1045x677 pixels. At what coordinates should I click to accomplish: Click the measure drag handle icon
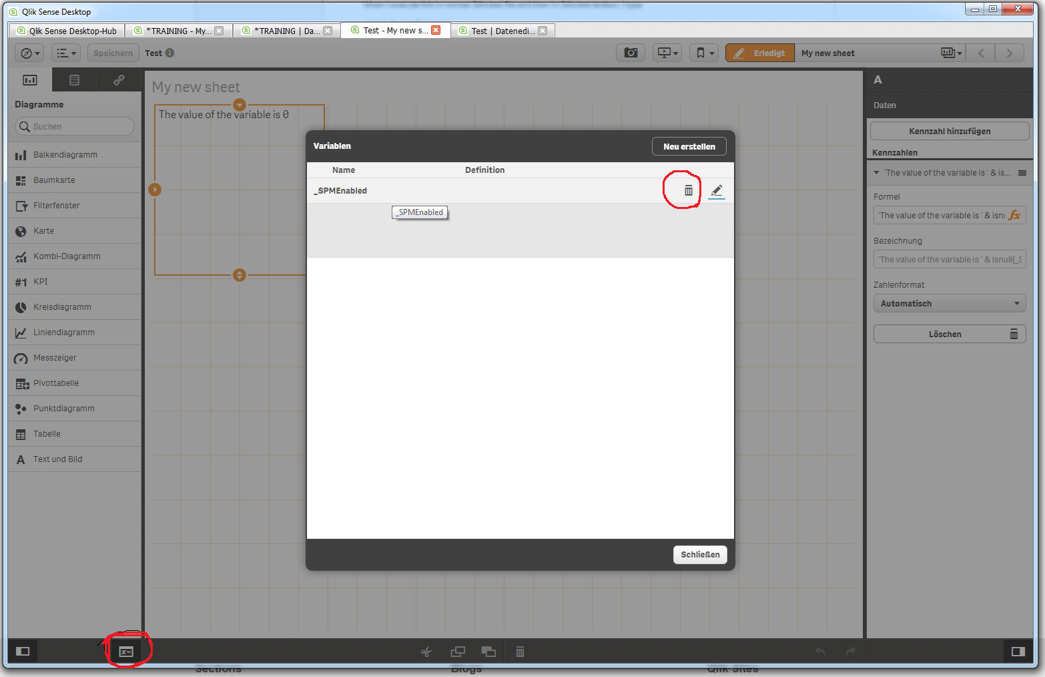[x=1022, y=173]
